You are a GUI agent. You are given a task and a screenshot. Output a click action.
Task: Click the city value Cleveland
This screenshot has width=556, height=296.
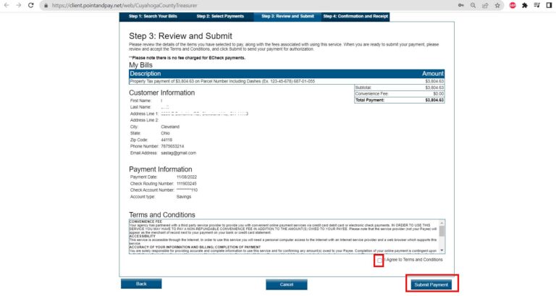pyautogui.click(x=170, y=127)
